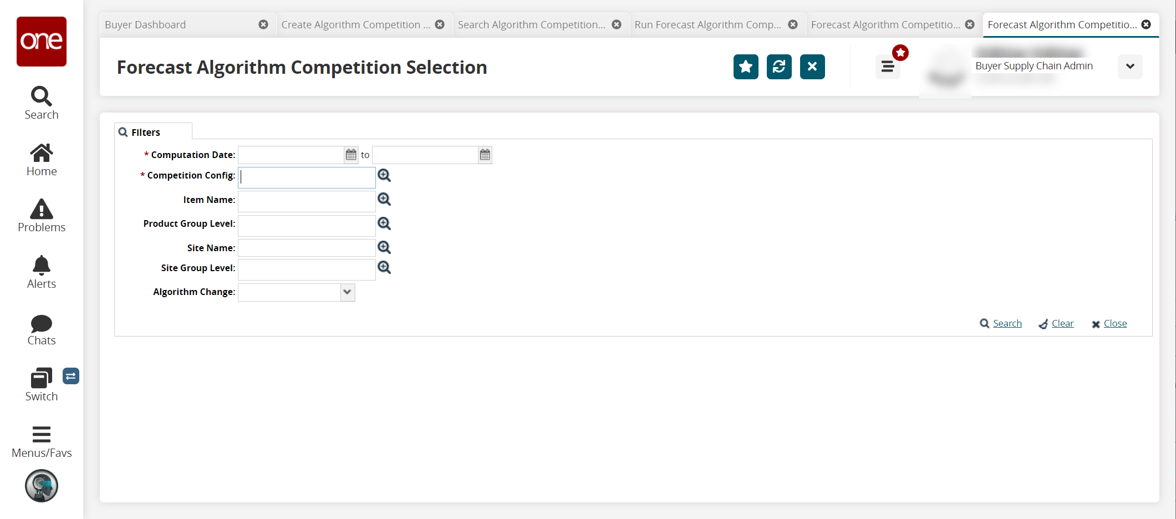Go to Home in the sidebar
The image size is (1176, 519).
42,153
